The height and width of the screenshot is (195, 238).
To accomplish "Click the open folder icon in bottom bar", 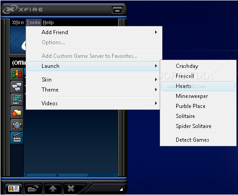I will click(x=33, y=189).
